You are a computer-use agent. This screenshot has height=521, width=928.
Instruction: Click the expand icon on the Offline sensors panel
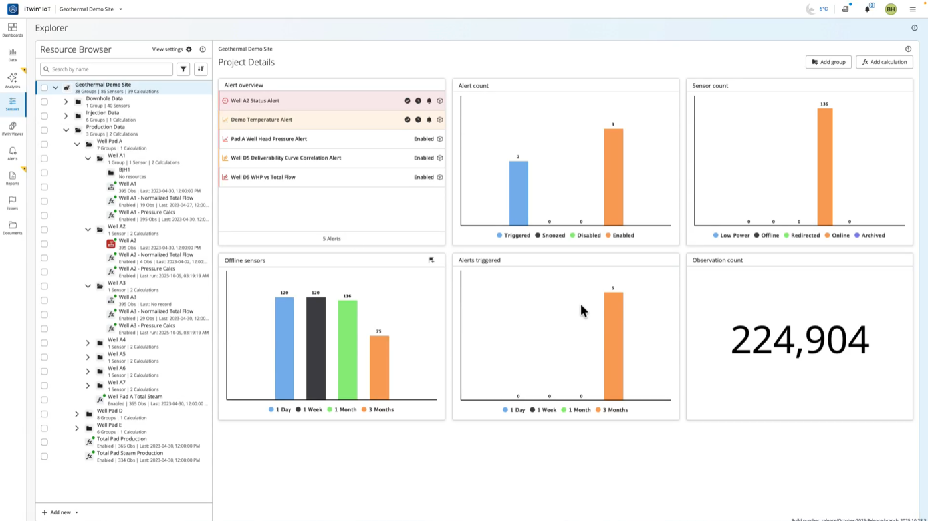(x=431, y=260)
